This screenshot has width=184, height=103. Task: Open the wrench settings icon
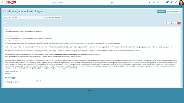176,2
